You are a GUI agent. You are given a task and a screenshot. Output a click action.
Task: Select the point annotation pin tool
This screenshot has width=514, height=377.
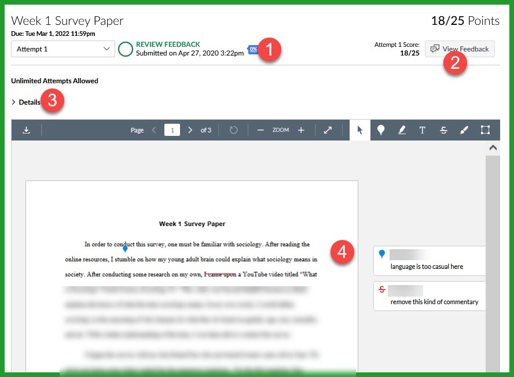(x=381, y=130)
